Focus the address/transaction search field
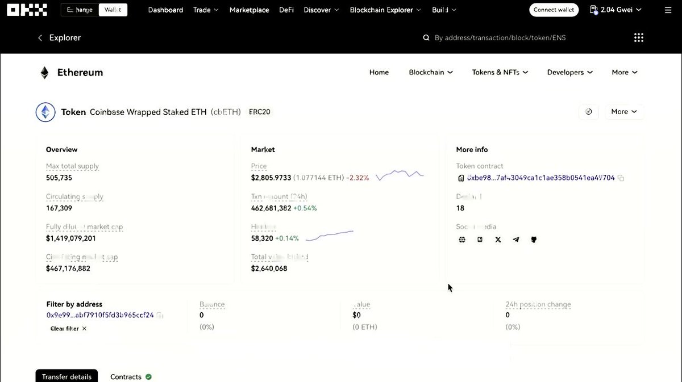The width and height of the screenshot is (682, 382). pos(500,38)
